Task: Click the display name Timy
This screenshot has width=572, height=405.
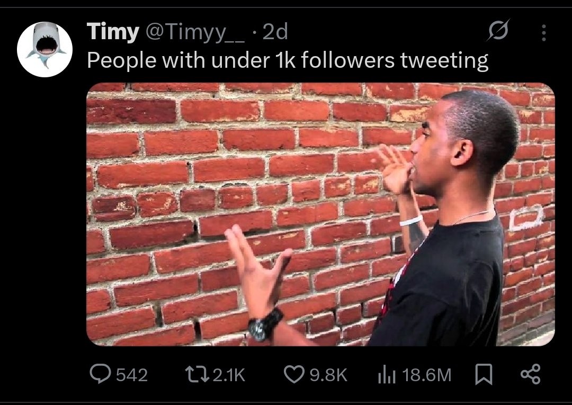Action: [111, 32]
